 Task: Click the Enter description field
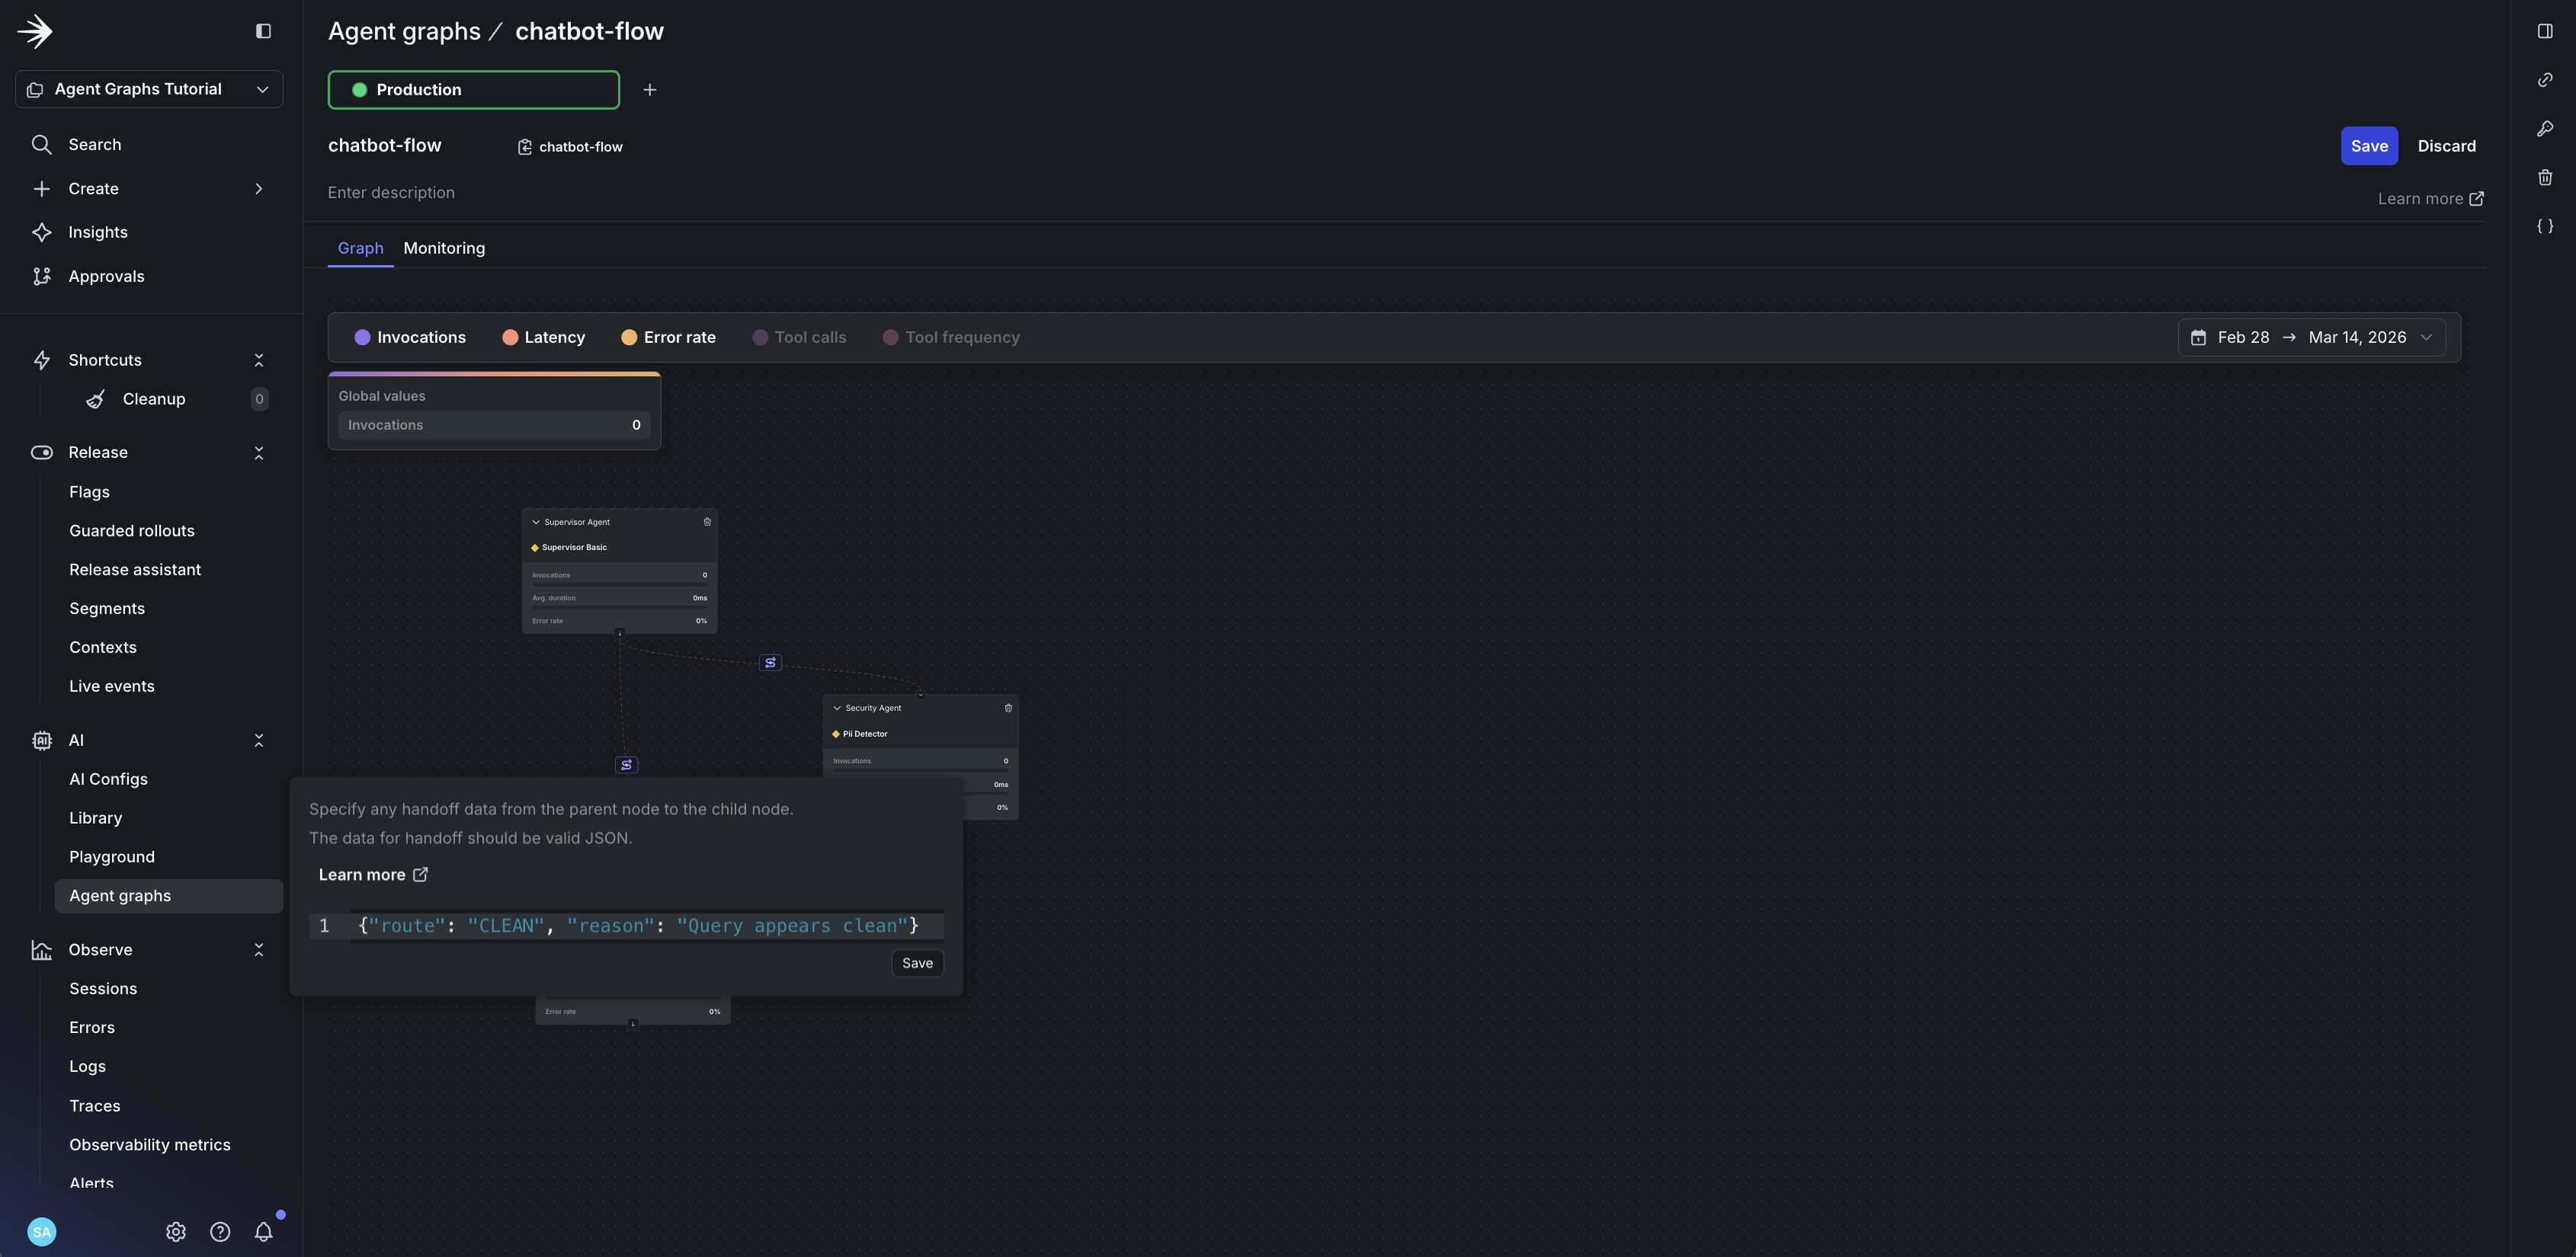point(391,193)
